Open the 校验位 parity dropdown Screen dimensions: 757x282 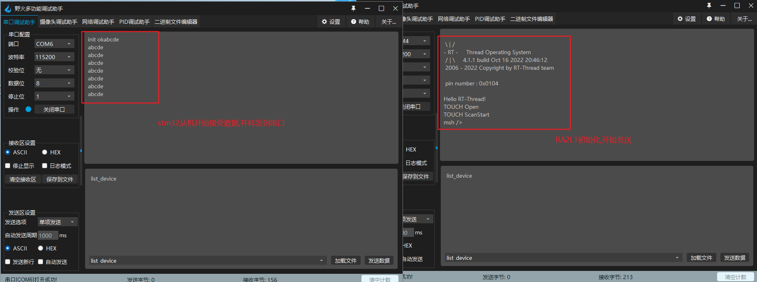coord(54,70)
